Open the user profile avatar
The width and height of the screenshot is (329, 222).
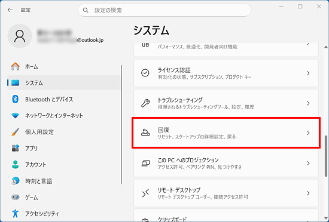pyautogui.click(x=20, y=36)
